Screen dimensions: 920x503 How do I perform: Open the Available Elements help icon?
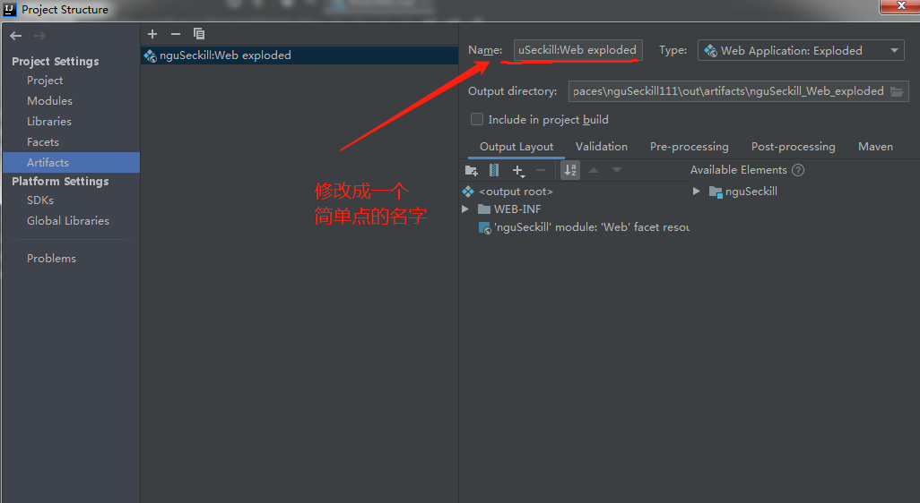(x=798, y=170)
